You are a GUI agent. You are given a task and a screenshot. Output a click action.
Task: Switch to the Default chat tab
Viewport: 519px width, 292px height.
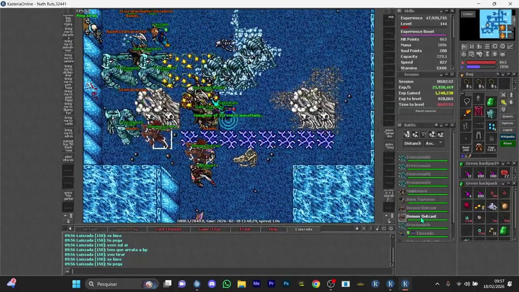[90, 229]
